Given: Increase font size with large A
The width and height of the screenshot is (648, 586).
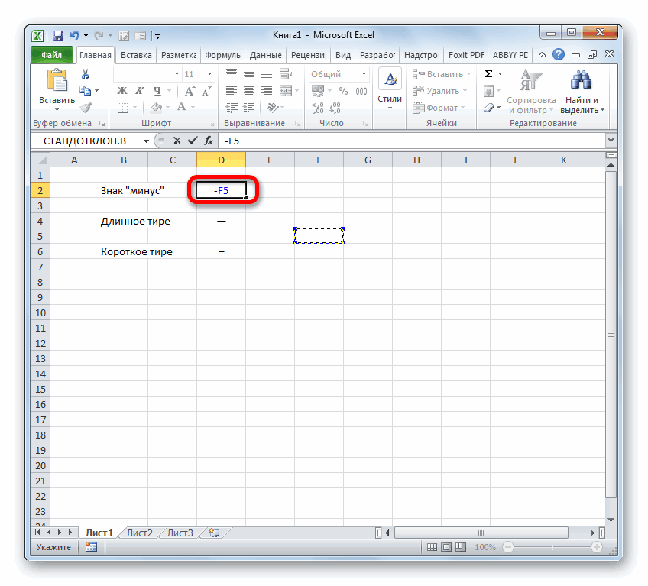Looking at the screenshot, I should click(x=190, y=91).
